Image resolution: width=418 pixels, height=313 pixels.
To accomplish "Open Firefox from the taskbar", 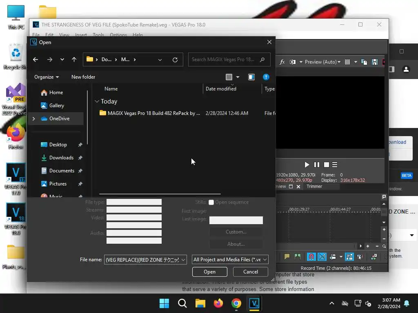I will click(218, 303).
